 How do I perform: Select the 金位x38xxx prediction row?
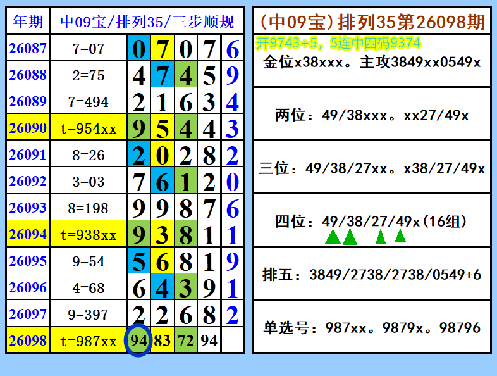click(372, 63)
